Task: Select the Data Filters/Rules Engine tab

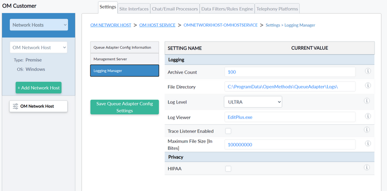Action: click(x=227, y=9)
